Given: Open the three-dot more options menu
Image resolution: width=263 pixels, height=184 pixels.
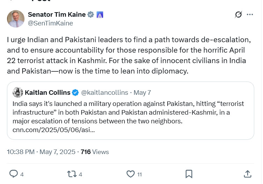Looking at the screenshot, I should coord(250,15).
